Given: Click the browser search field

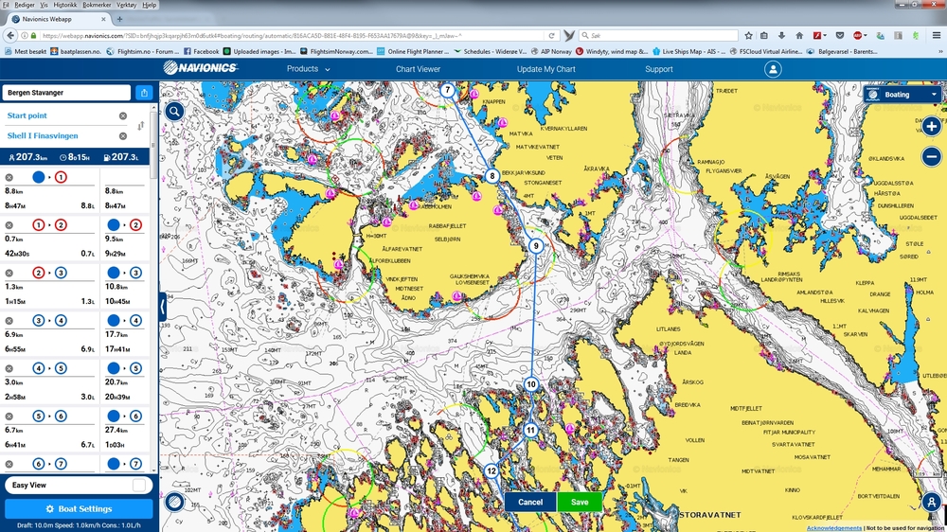Looking at the screenshot, I should tap(658, 36).
